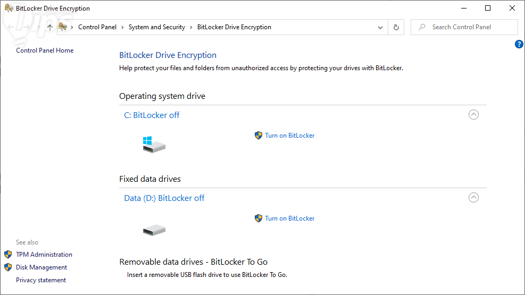Click the Refresh button in address bar

pos(396,27)
